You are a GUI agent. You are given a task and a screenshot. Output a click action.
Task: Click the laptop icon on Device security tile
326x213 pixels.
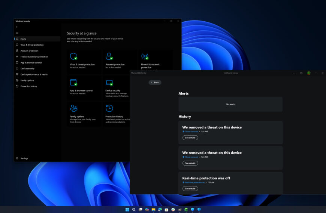pyautogui.click(x=109, y=83)
